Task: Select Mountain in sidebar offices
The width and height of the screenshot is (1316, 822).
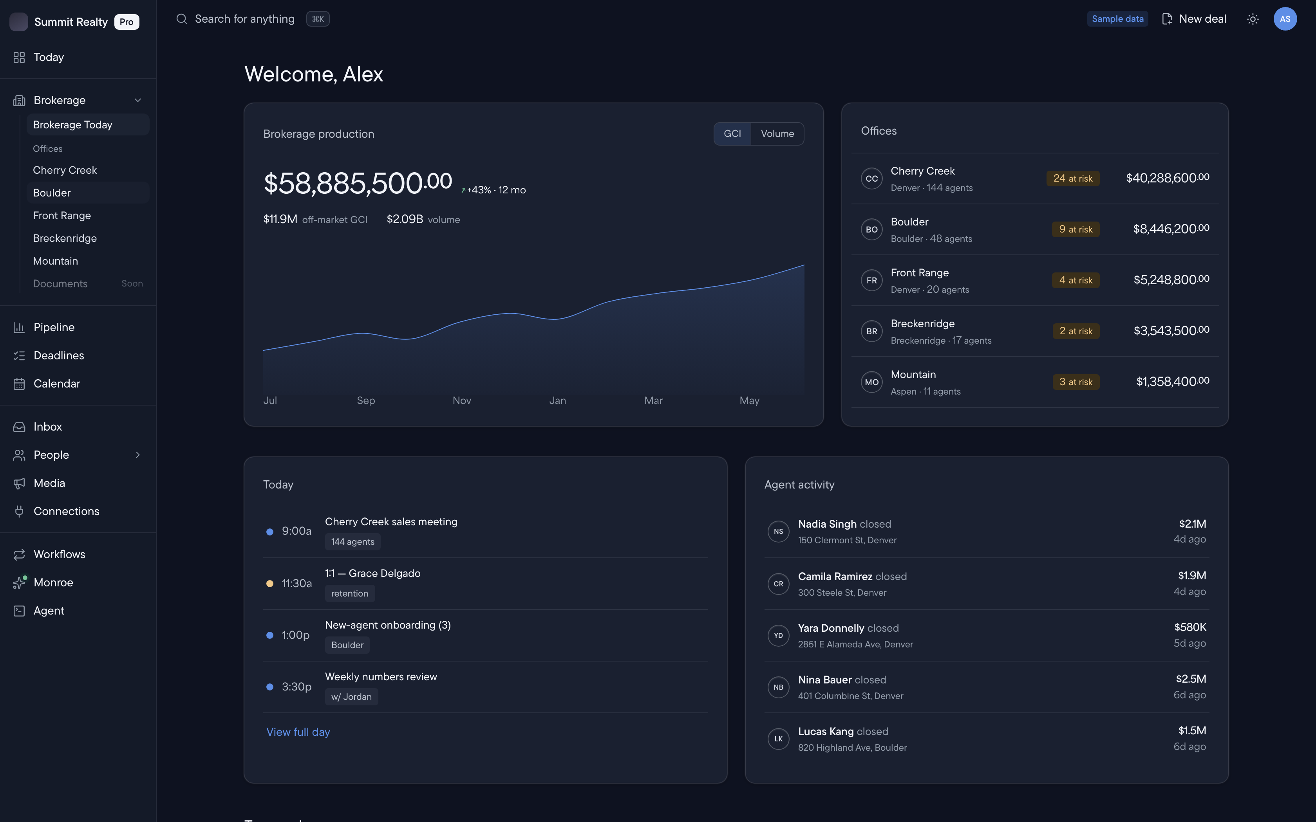Action: coord(88,261)
